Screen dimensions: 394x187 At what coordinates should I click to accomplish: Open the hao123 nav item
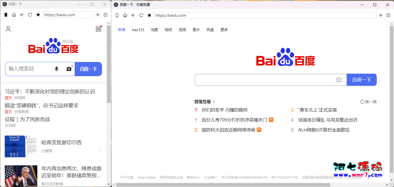[x=138, y=30]
